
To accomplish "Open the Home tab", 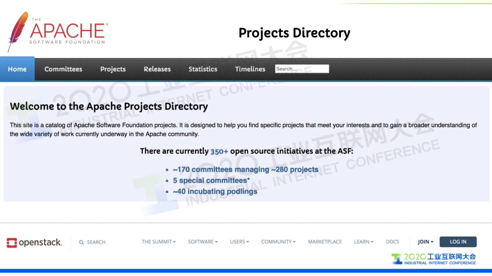I will [17, 69].
